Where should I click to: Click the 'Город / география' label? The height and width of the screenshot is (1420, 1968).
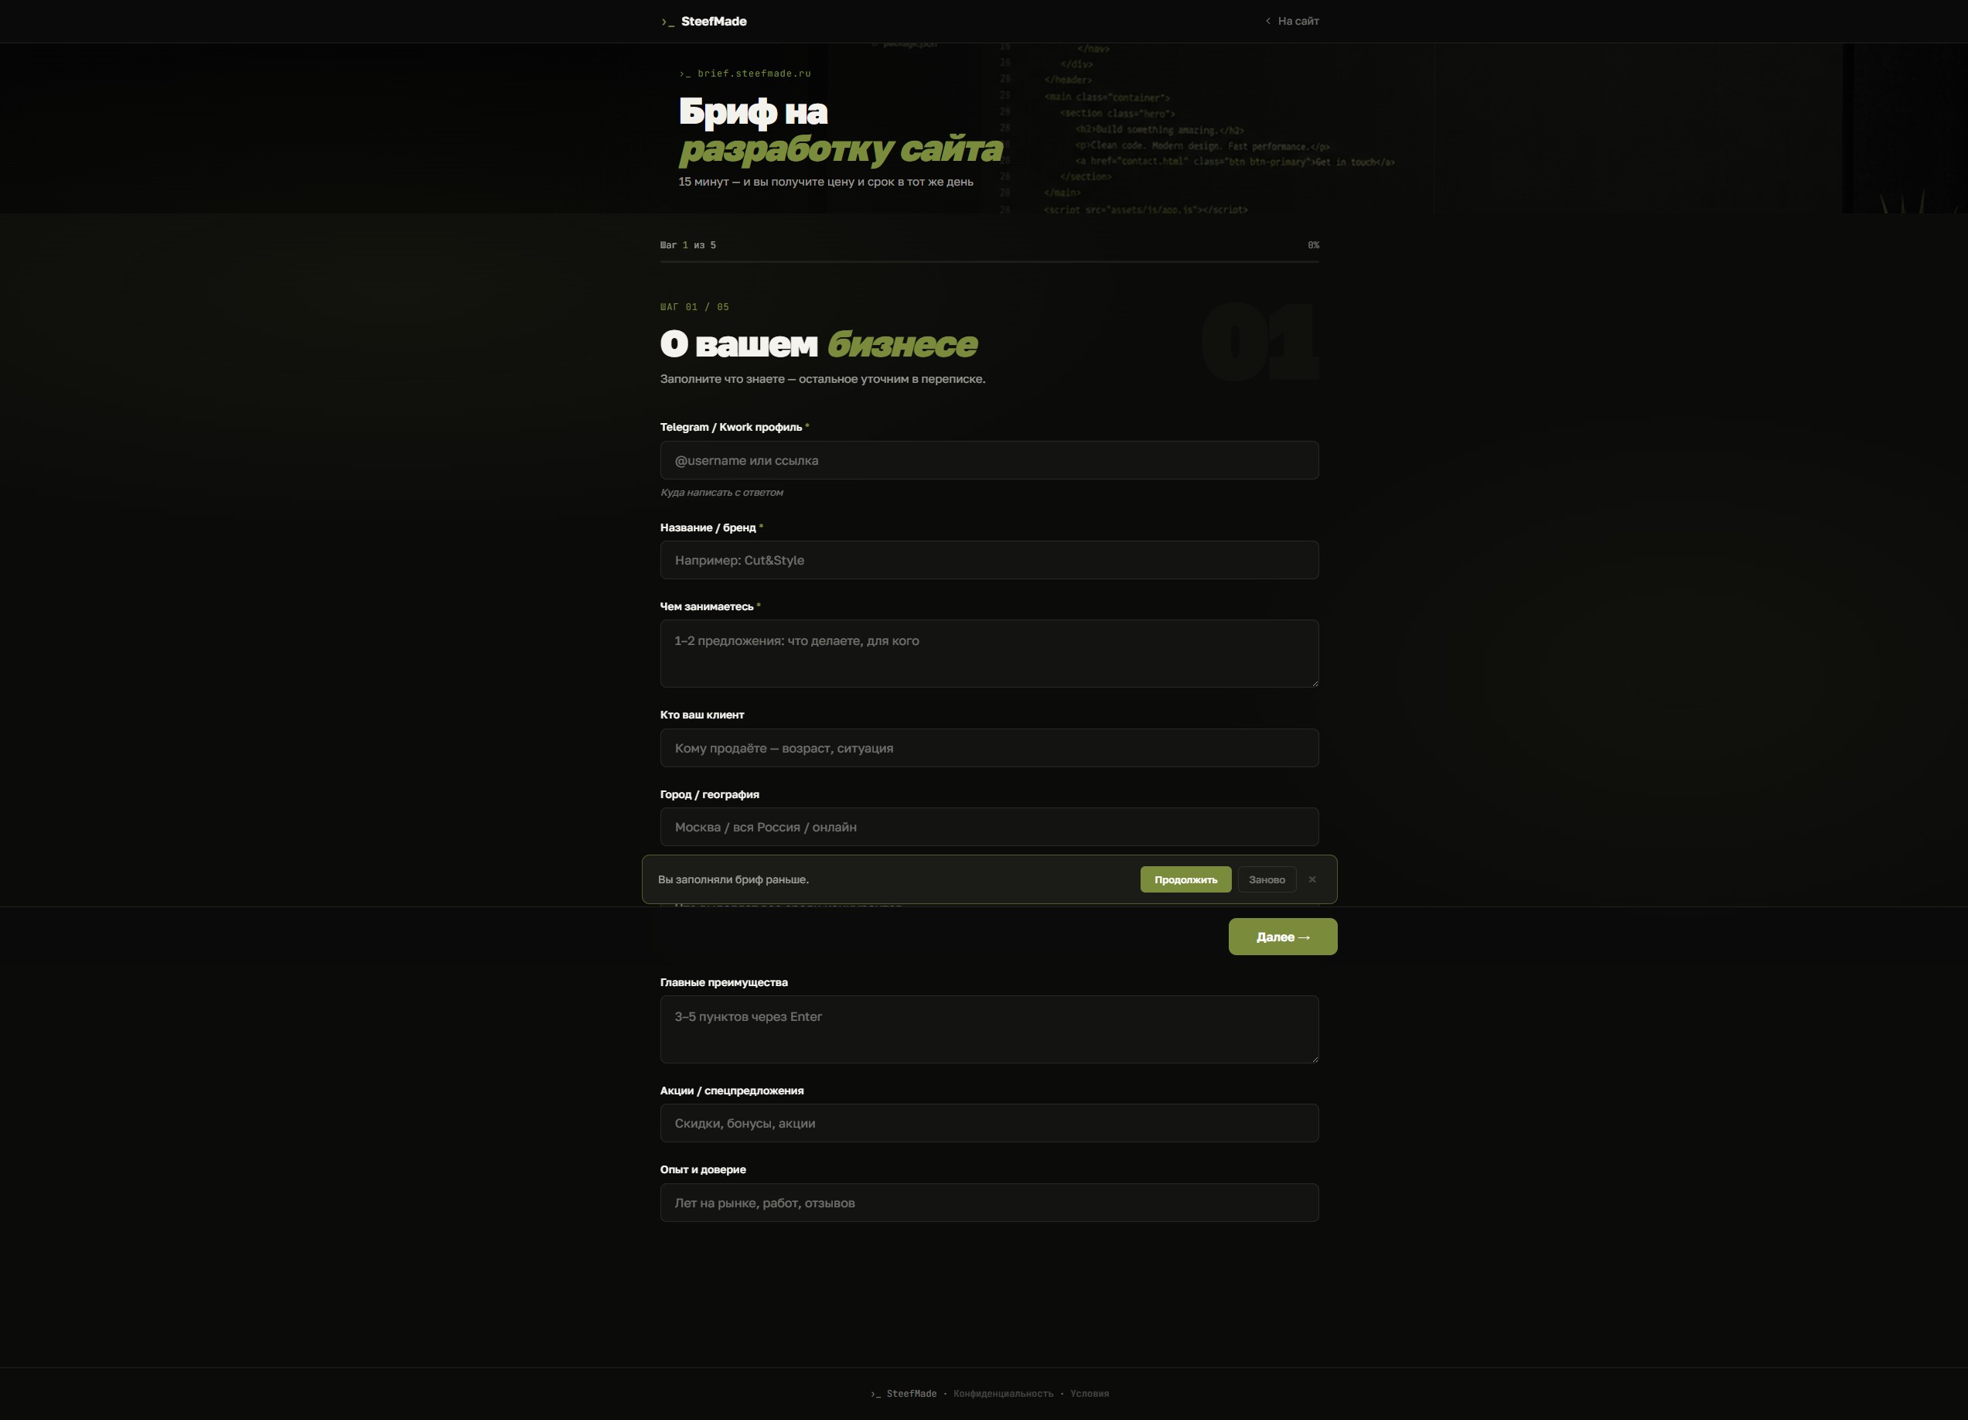click(710, 794)
